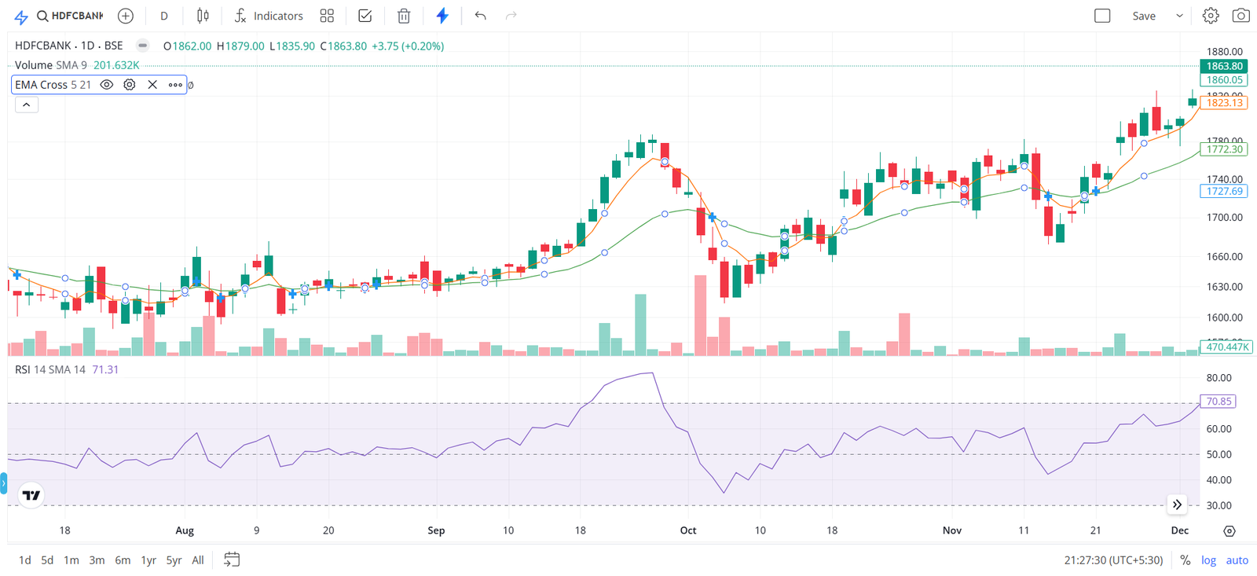Screen dimensions: 1257x576
Task: Toggle the market status indicator beside BSE
Action: pyautogui.click(x=142, y=46)
